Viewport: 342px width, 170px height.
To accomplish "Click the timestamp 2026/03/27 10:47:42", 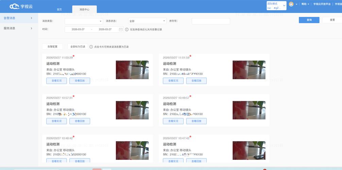I will [x=176, y=138].
